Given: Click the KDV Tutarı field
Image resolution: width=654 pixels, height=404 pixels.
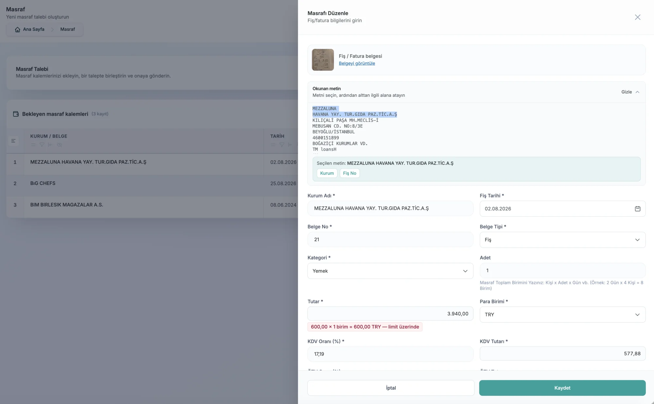Looking at the screenshot, I should (562, 354).
